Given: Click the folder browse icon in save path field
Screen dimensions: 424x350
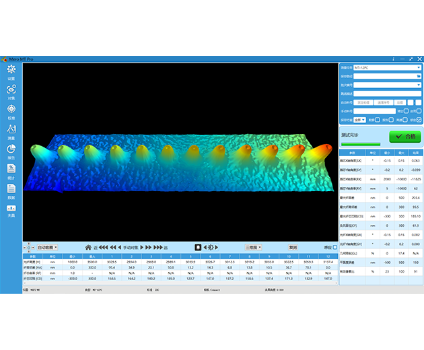Looking at the screenshot, I should (x=419, y=76).
